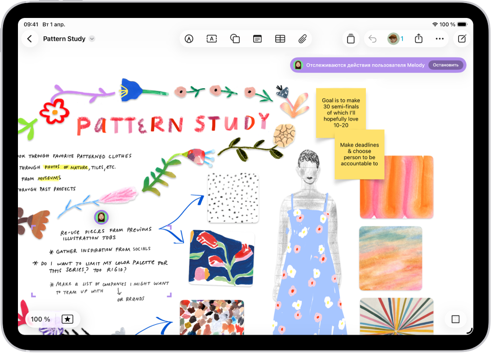Viewport: 492px width, 353px height.
Task: Open the three-dots more options menu
Action: 440,39
